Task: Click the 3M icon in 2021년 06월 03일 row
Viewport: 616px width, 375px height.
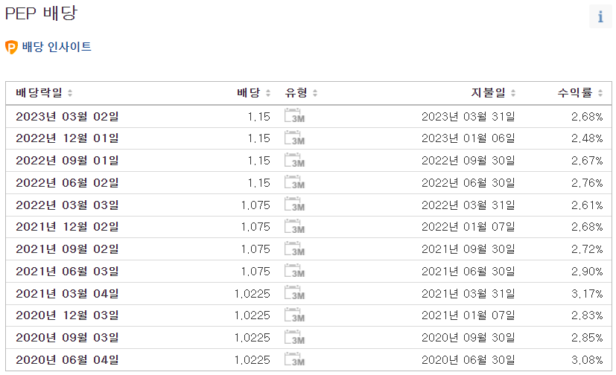Action: tap(295, 271)
